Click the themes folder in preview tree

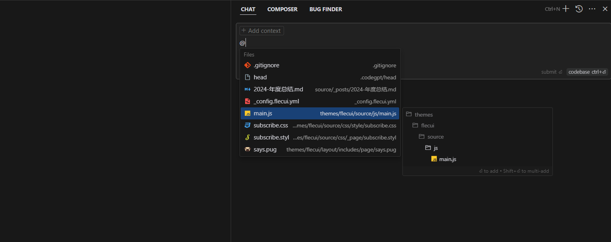coord(423,115)
